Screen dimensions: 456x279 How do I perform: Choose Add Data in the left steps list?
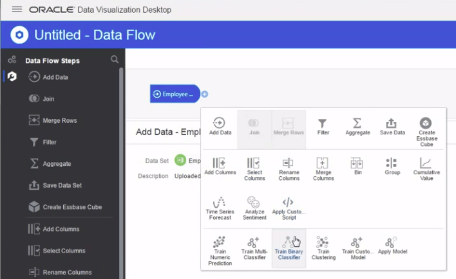[x=48, y=77]
